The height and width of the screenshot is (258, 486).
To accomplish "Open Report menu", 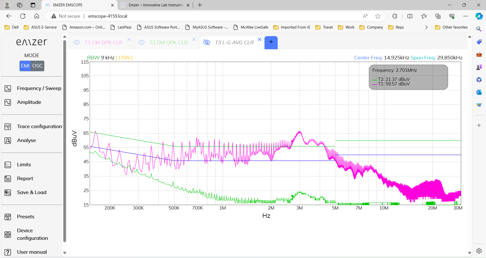I will point(25,179).
